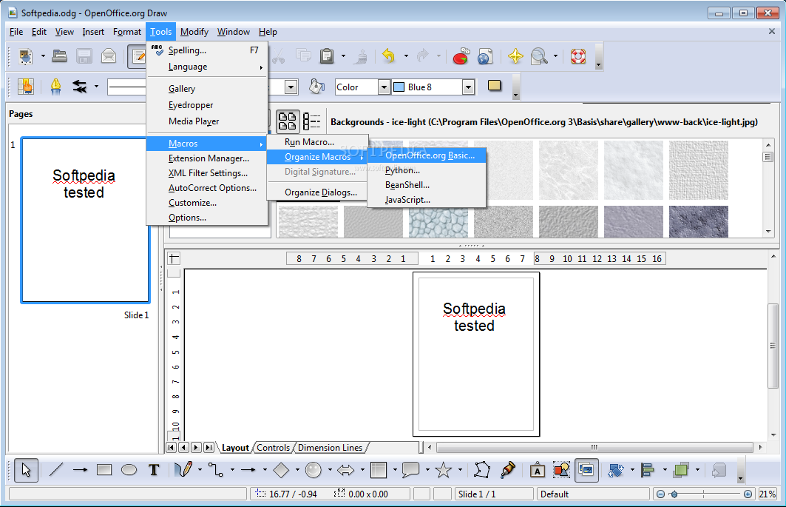Select the Curve freeform tool
Viewport: 786px width, 507px height.
point(183,470)
